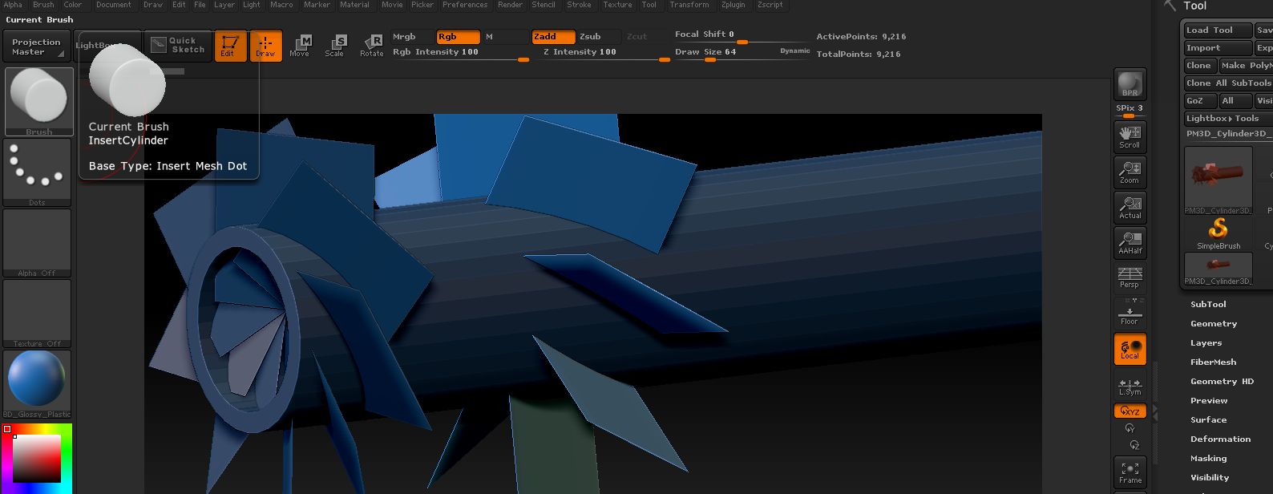The width and height of the screenshot is (1273, 494).
Task: Click the Frame mesh icon
Action: [1130, 472]
